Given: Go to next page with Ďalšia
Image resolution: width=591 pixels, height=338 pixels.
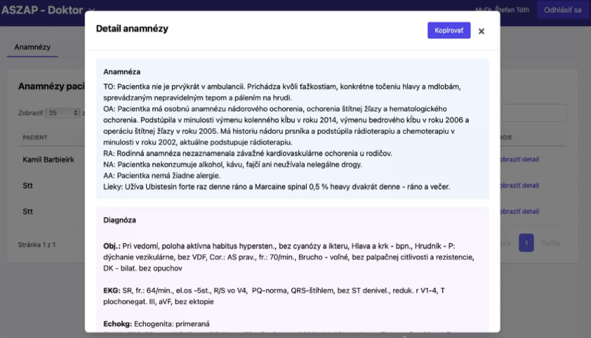Looking at the screenshot, I should coord(551,243).
